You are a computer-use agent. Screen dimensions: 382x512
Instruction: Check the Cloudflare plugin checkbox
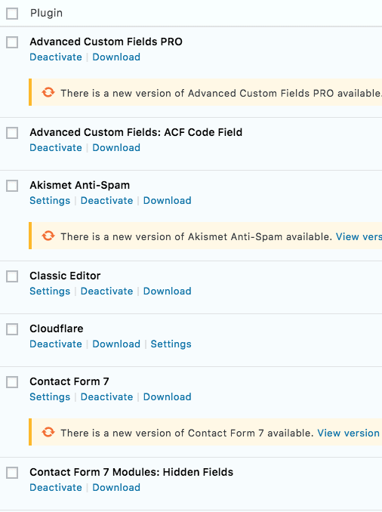(x=12, y=329)
